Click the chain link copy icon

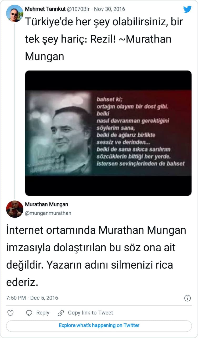tap(61, 313)
